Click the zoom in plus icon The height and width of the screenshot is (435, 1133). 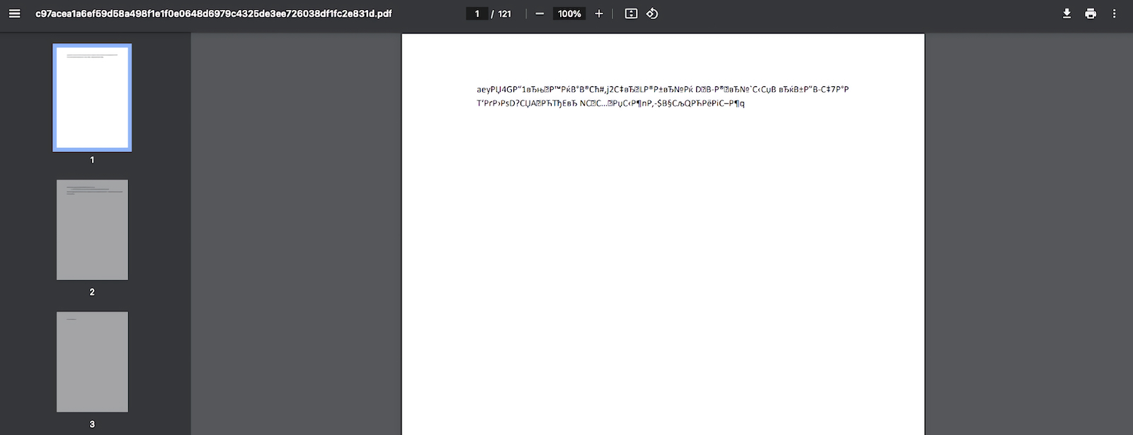(599, 13)
